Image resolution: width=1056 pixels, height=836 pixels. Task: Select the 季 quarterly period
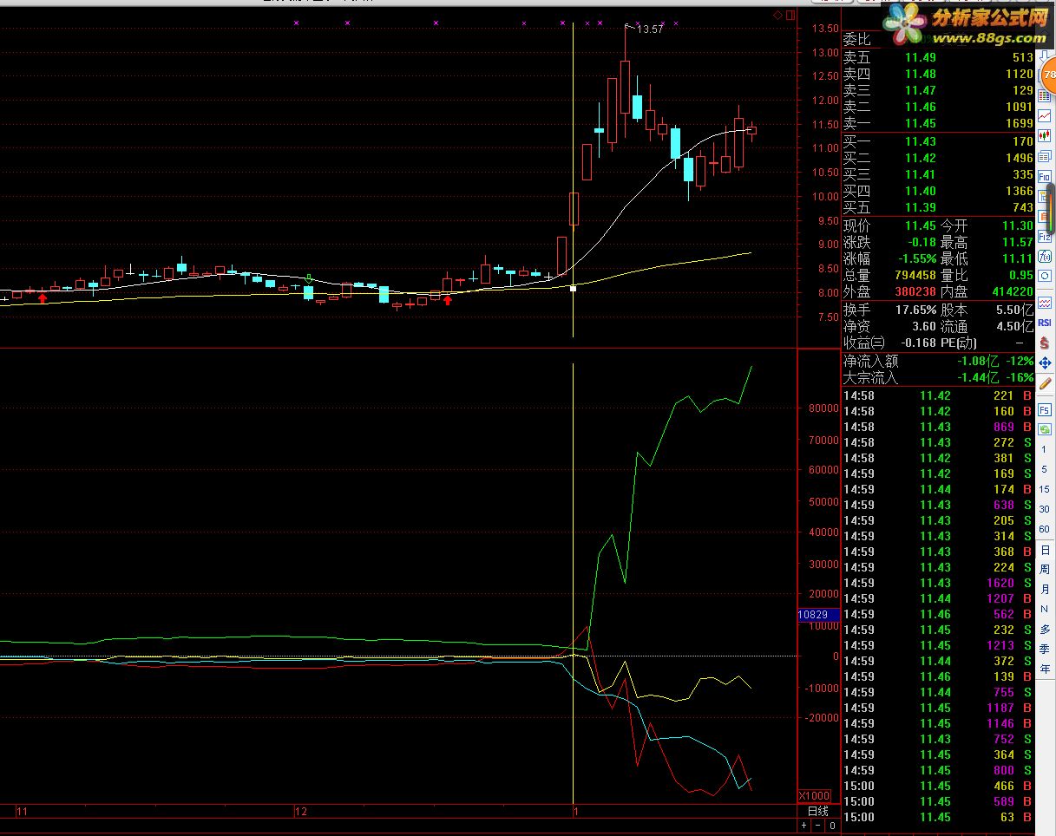1045,649
